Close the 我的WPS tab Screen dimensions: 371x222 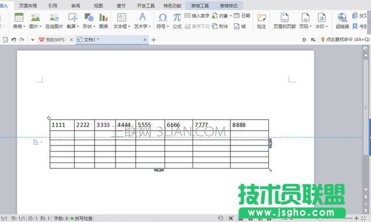pyautogui.click(x=71, y=40)
